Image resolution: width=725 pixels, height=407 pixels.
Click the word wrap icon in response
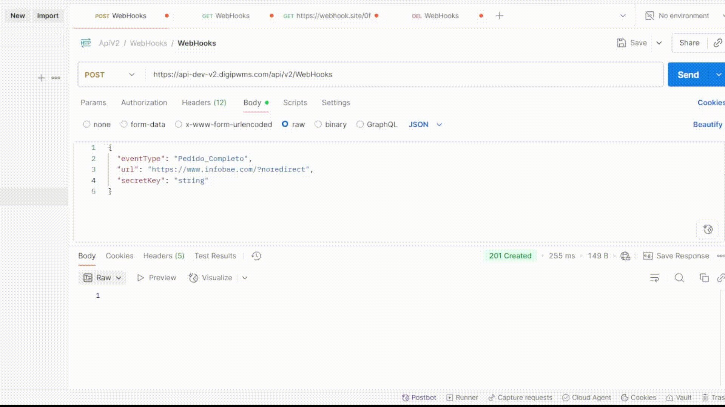pyautogui.click(x=654, y=278)
